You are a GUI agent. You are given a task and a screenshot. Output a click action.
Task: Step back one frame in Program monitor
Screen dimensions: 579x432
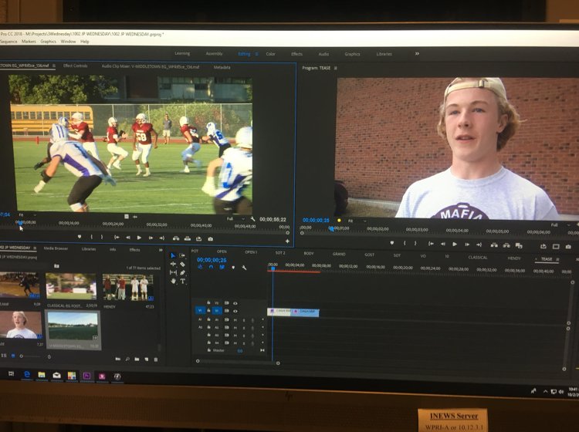(x=443, y=244)
